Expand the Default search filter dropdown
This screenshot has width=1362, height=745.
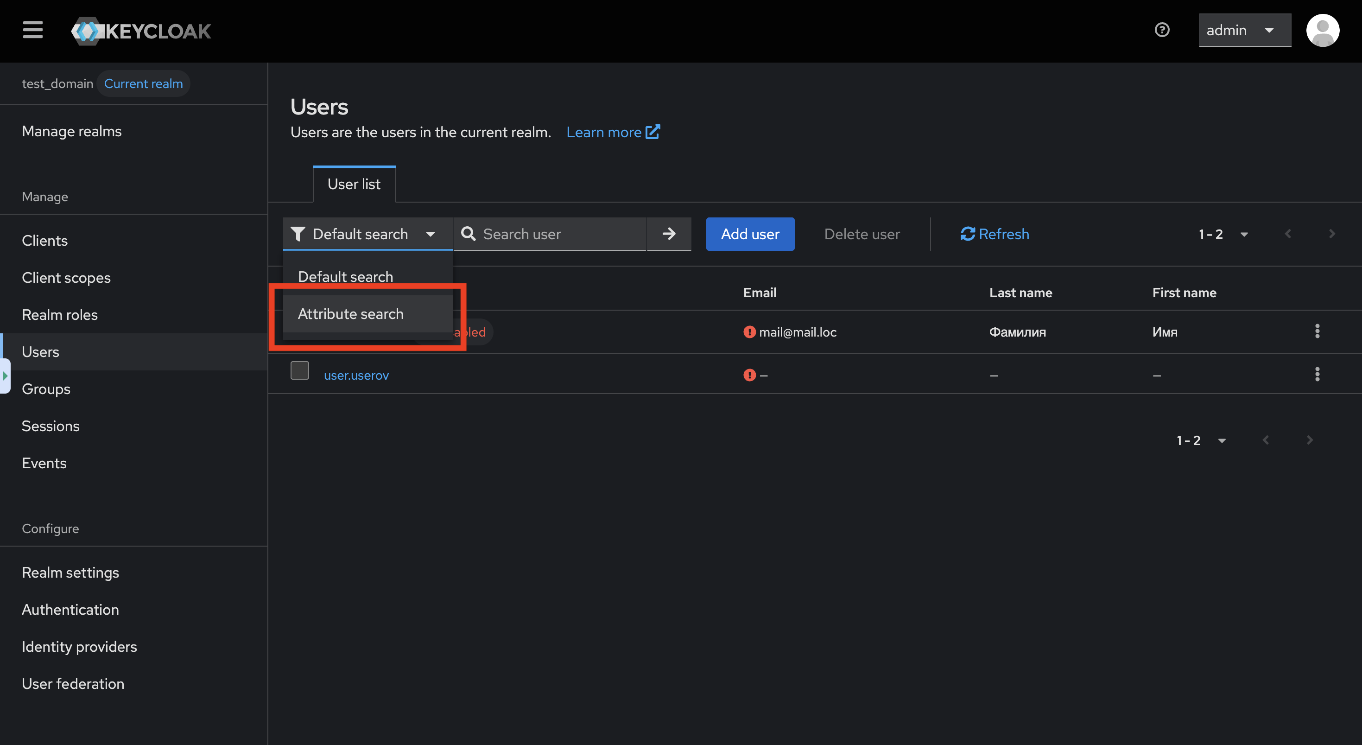367,234
